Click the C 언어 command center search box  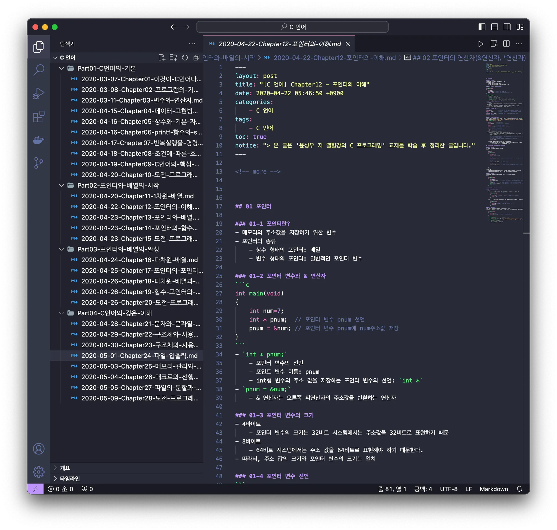pos(292,27)
